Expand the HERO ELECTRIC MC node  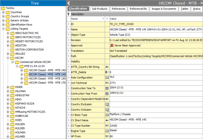pos(8,33)
